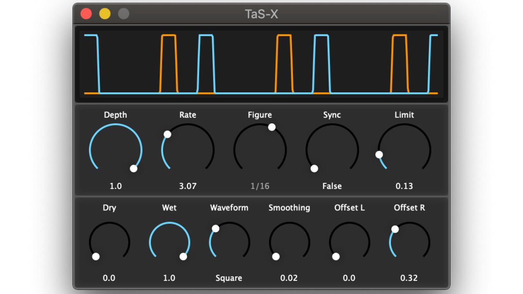
Task: Click the Rate label
Action: click(188, 115)
